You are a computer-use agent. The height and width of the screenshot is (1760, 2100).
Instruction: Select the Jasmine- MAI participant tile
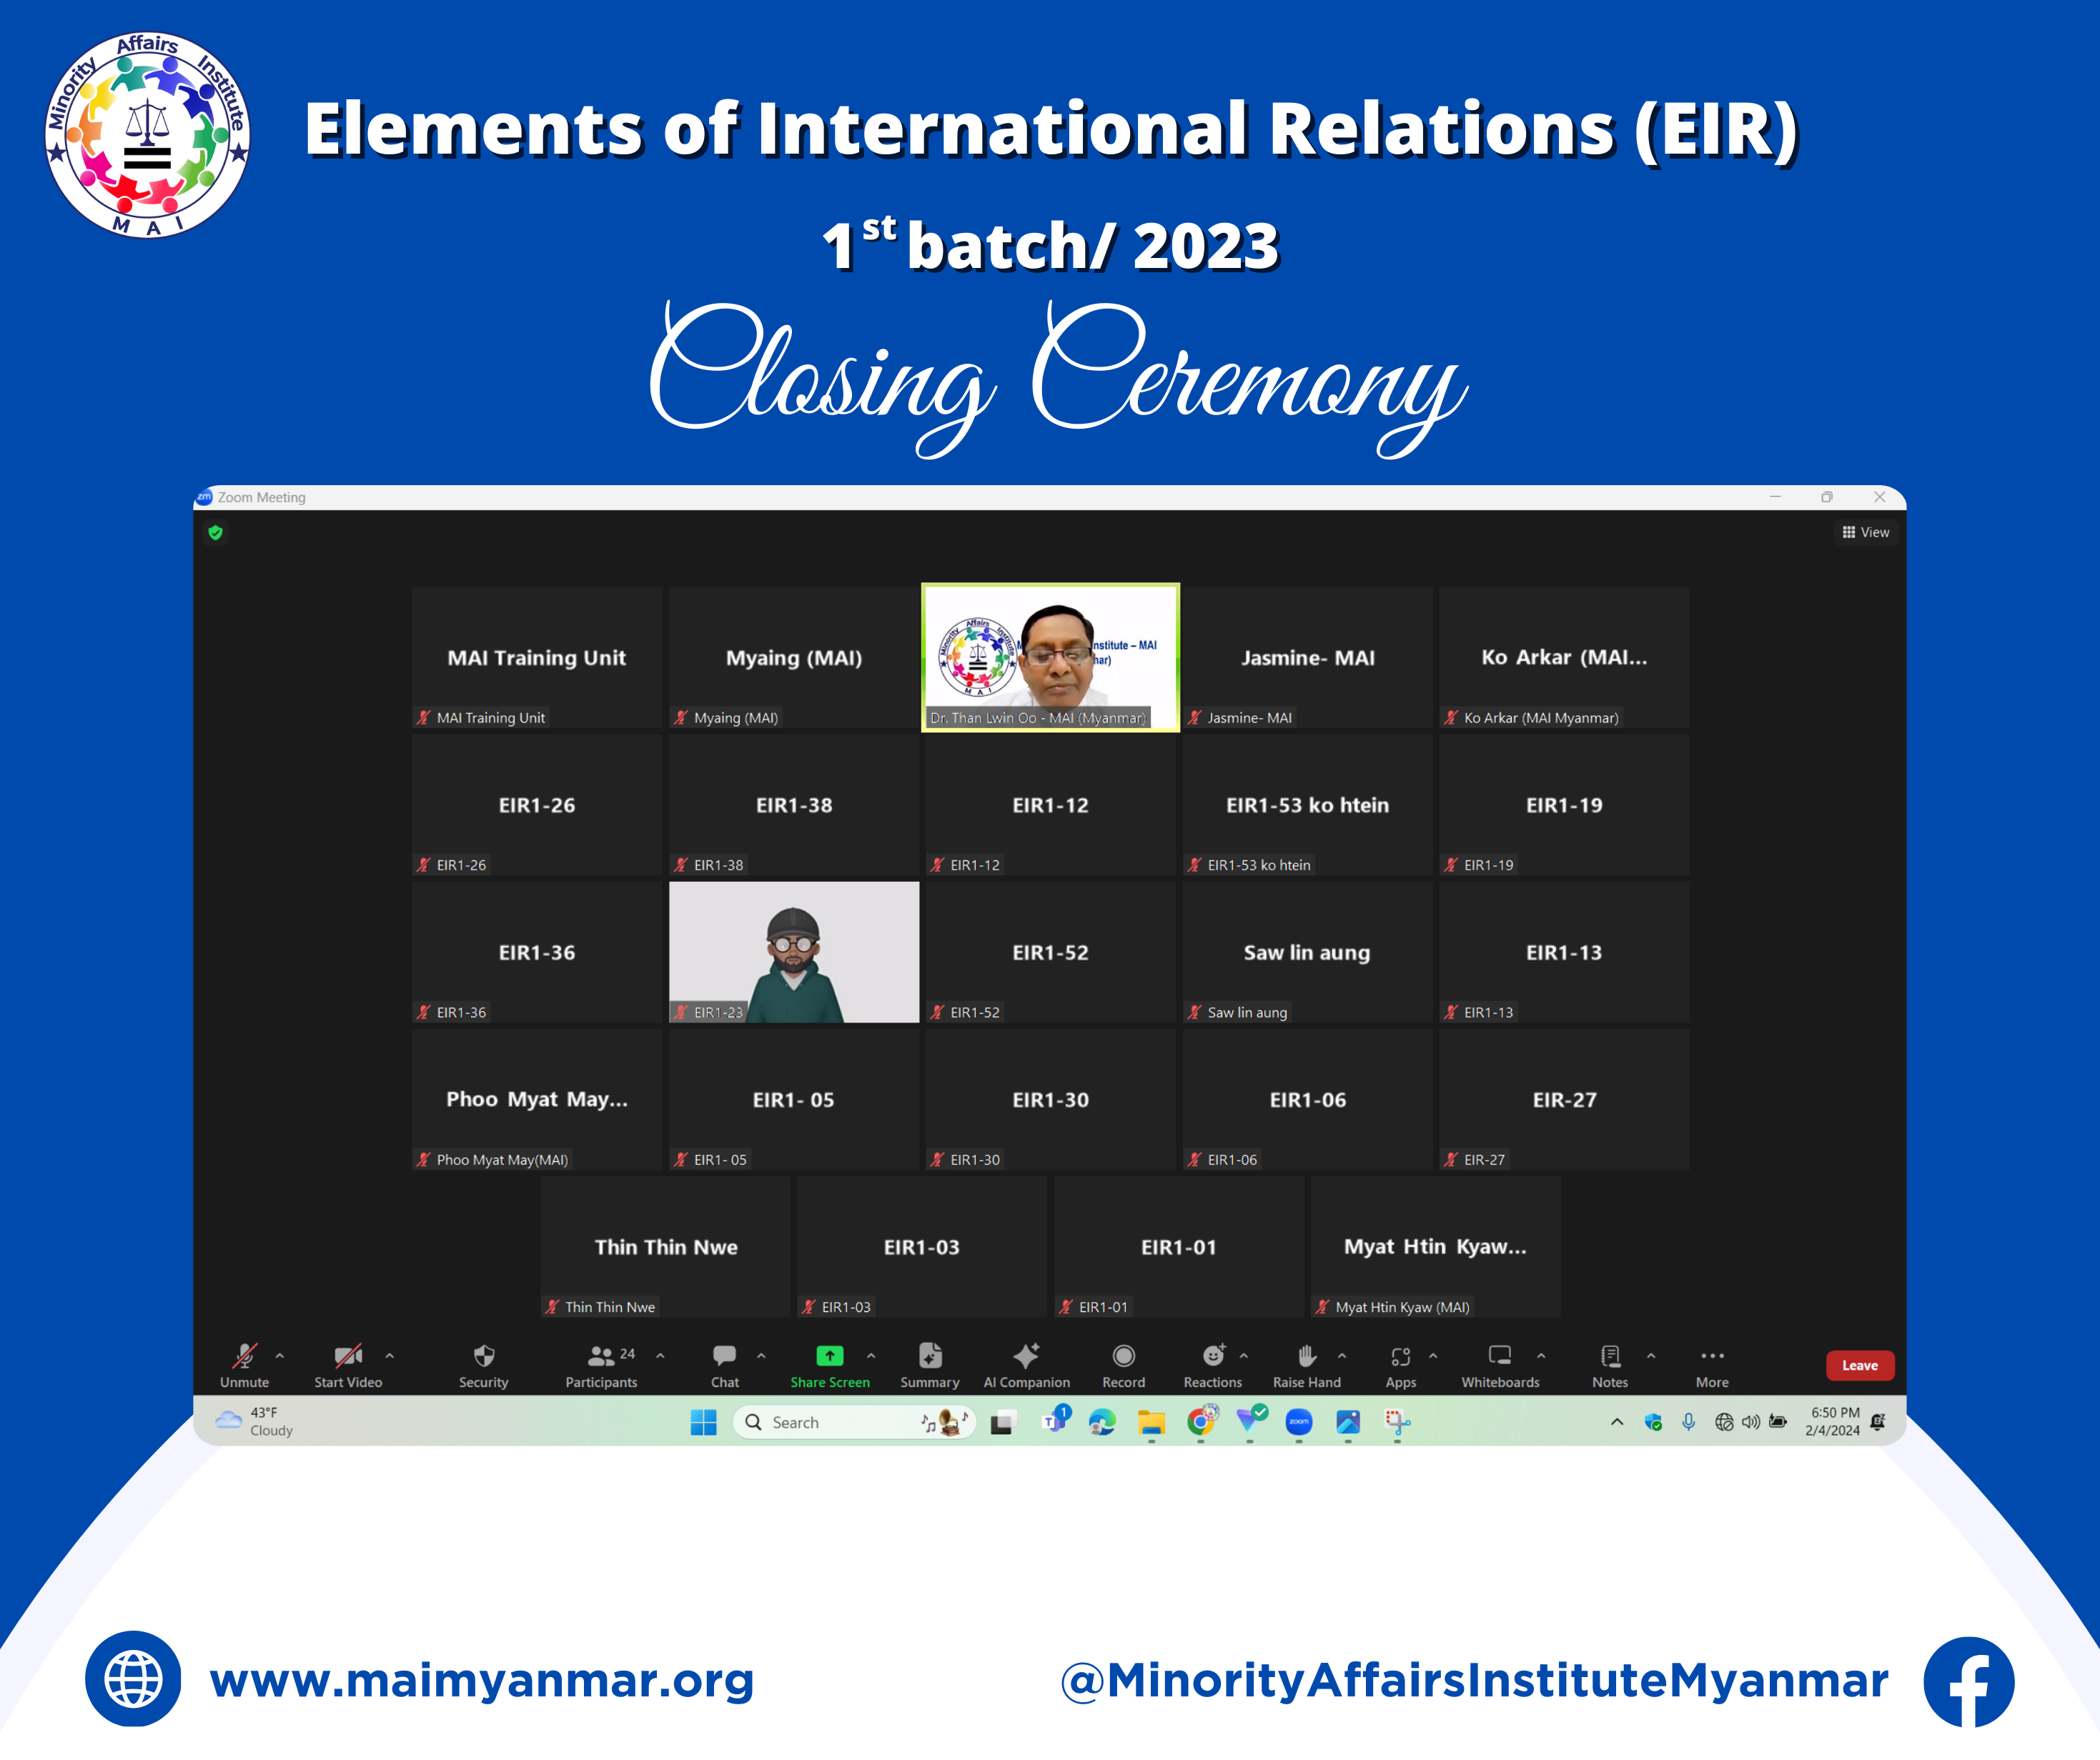pos(1308,657)
